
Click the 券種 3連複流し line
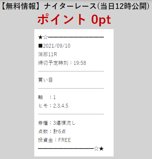(x=57, y=123)
